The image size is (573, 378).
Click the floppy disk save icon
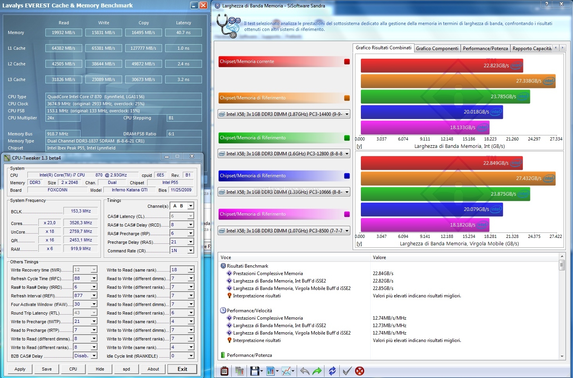(x=254, y=371)
